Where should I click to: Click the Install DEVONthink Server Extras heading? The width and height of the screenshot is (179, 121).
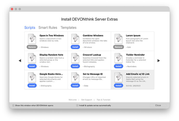[x=89, y=19]
